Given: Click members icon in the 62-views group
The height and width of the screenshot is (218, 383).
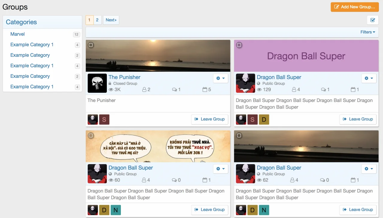Looking at the screenshot, I should (x=292, y=180).
